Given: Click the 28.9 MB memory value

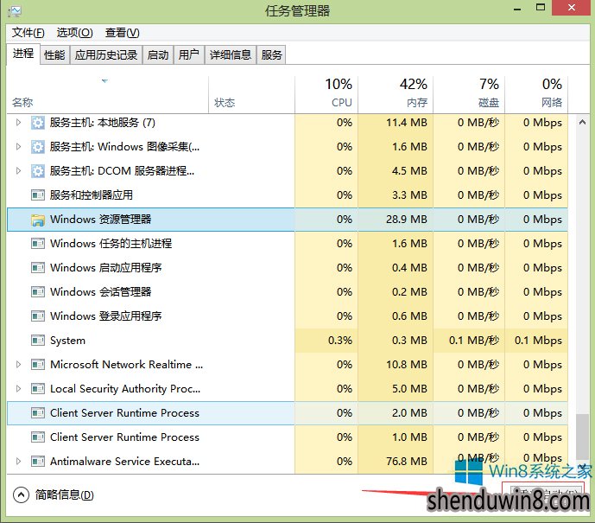Looking at the screenshot, I should [x=407, y=220].
